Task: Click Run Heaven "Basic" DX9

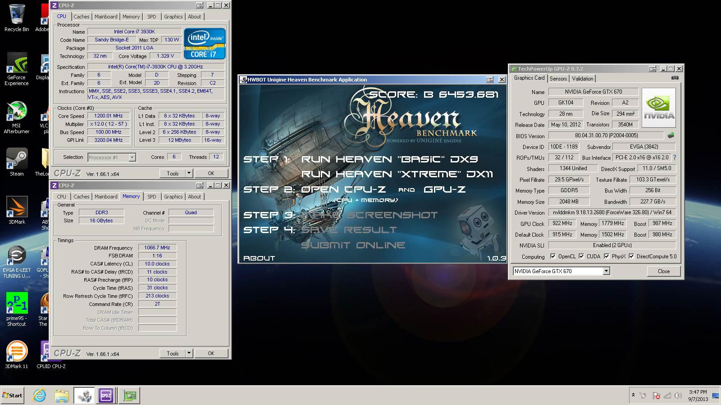Action: click(x=390, y=159)
